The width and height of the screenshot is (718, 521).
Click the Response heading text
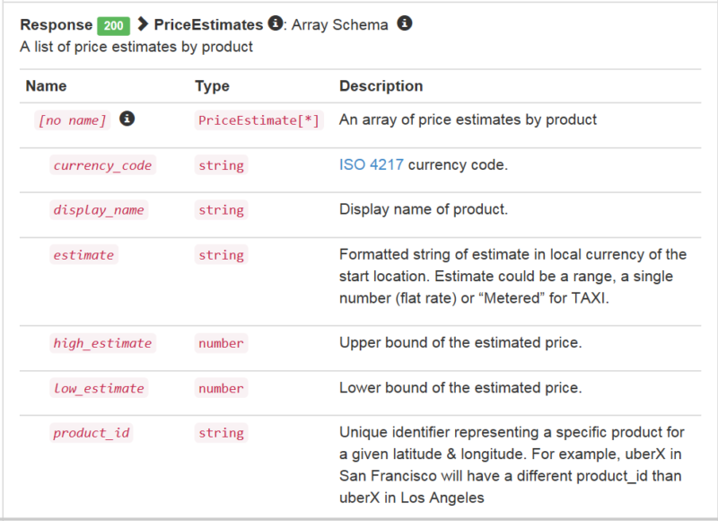click(x=57, y=25)
